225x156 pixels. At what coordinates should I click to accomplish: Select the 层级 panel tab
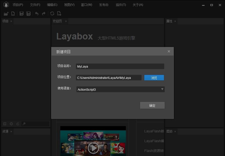pos(169,131)
